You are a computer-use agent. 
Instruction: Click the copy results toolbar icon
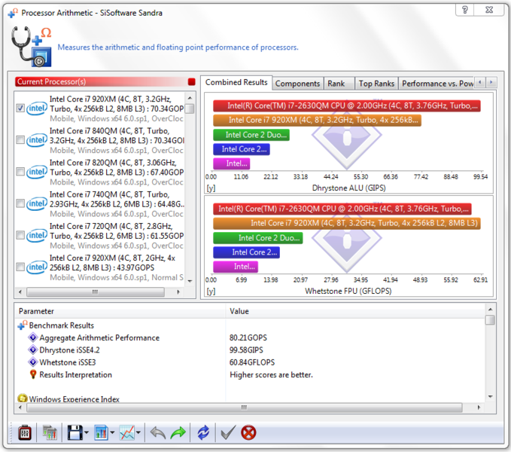(50, 432)
